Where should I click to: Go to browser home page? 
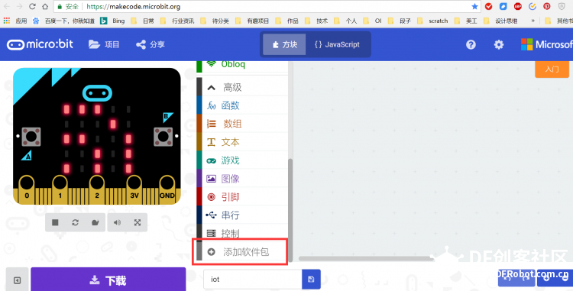(x=45, y=7)
